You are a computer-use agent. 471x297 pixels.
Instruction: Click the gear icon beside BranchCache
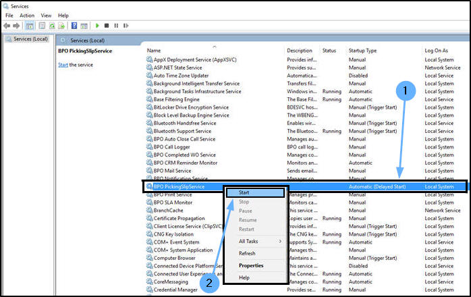[x=149, y=210]
